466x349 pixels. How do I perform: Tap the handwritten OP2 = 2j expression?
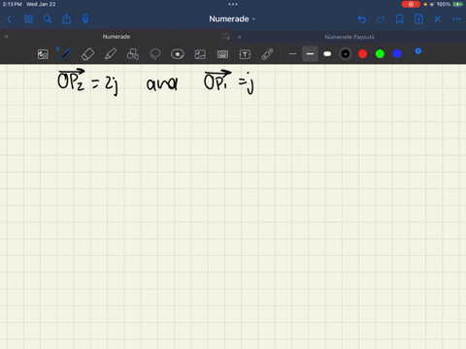[88, 82]
